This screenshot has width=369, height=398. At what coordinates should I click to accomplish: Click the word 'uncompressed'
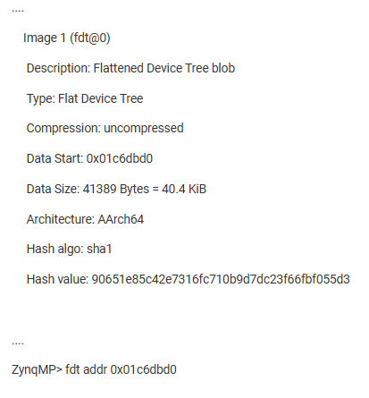[x=144, y=128]
